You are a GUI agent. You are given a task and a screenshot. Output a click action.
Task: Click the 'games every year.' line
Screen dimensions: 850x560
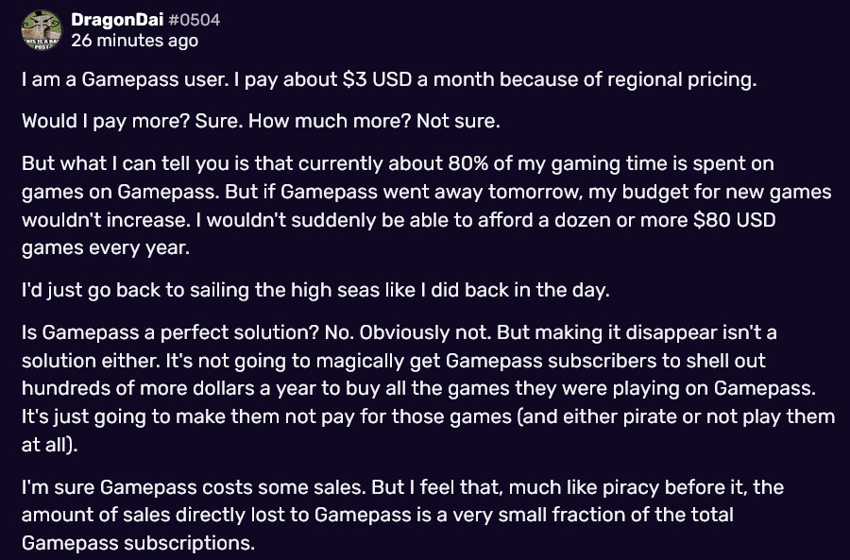(x=106, y=247)
